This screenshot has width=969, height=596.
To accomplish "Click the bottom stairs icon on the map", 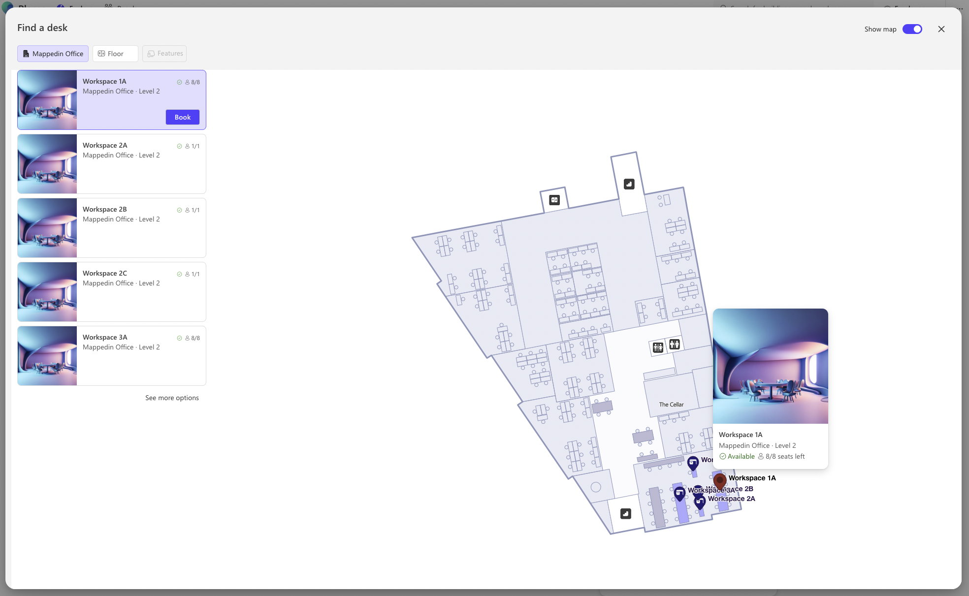I will point(625,514).
